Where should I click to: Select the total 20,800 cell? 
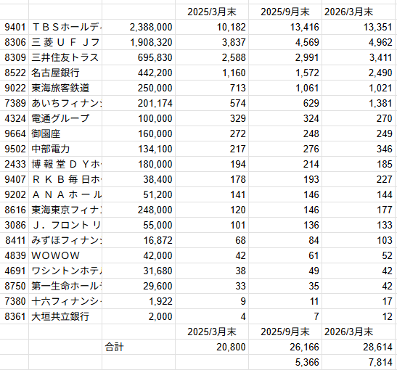pos(212,347)
